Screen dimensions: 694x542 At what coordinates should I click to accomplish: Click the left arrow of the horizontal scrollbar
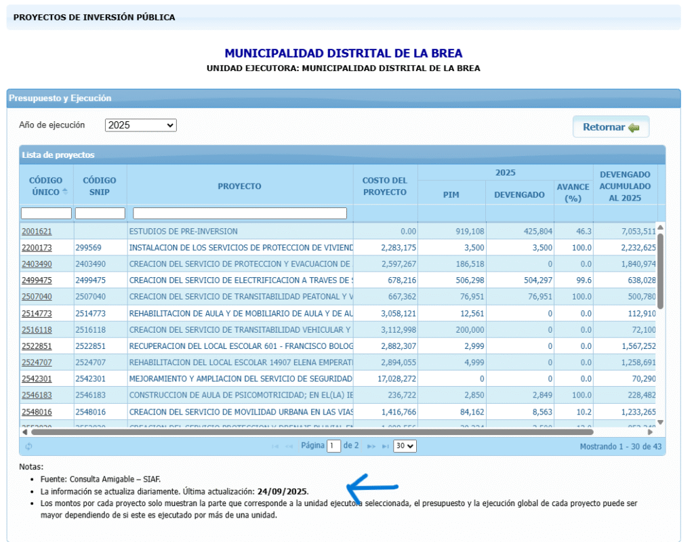pyautogui.click(x=25, y=432)
